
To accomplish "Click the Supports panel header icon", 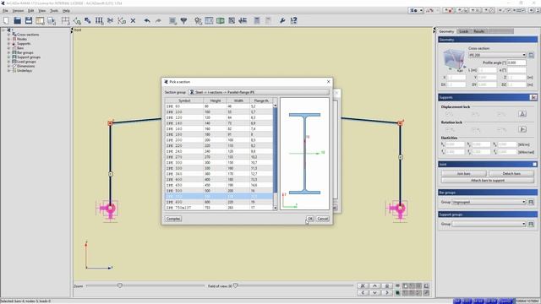I will (x=533, y=98).
